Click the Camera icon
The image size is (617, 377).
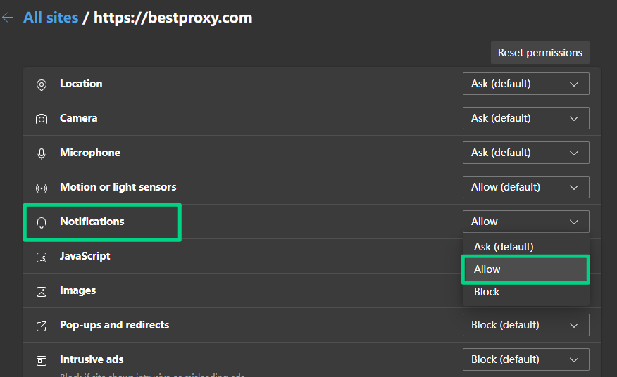pyautogui.click(x=42, y=119)
